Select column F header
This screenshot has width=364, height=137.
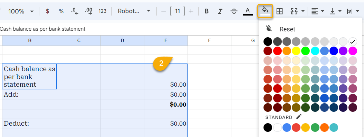209,41
